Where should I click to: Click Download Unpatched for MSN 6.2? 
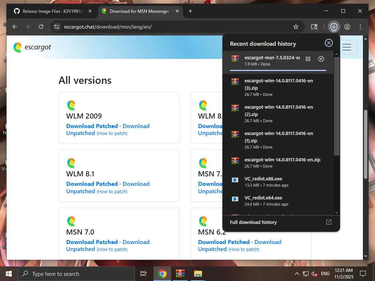coord(240,246)
